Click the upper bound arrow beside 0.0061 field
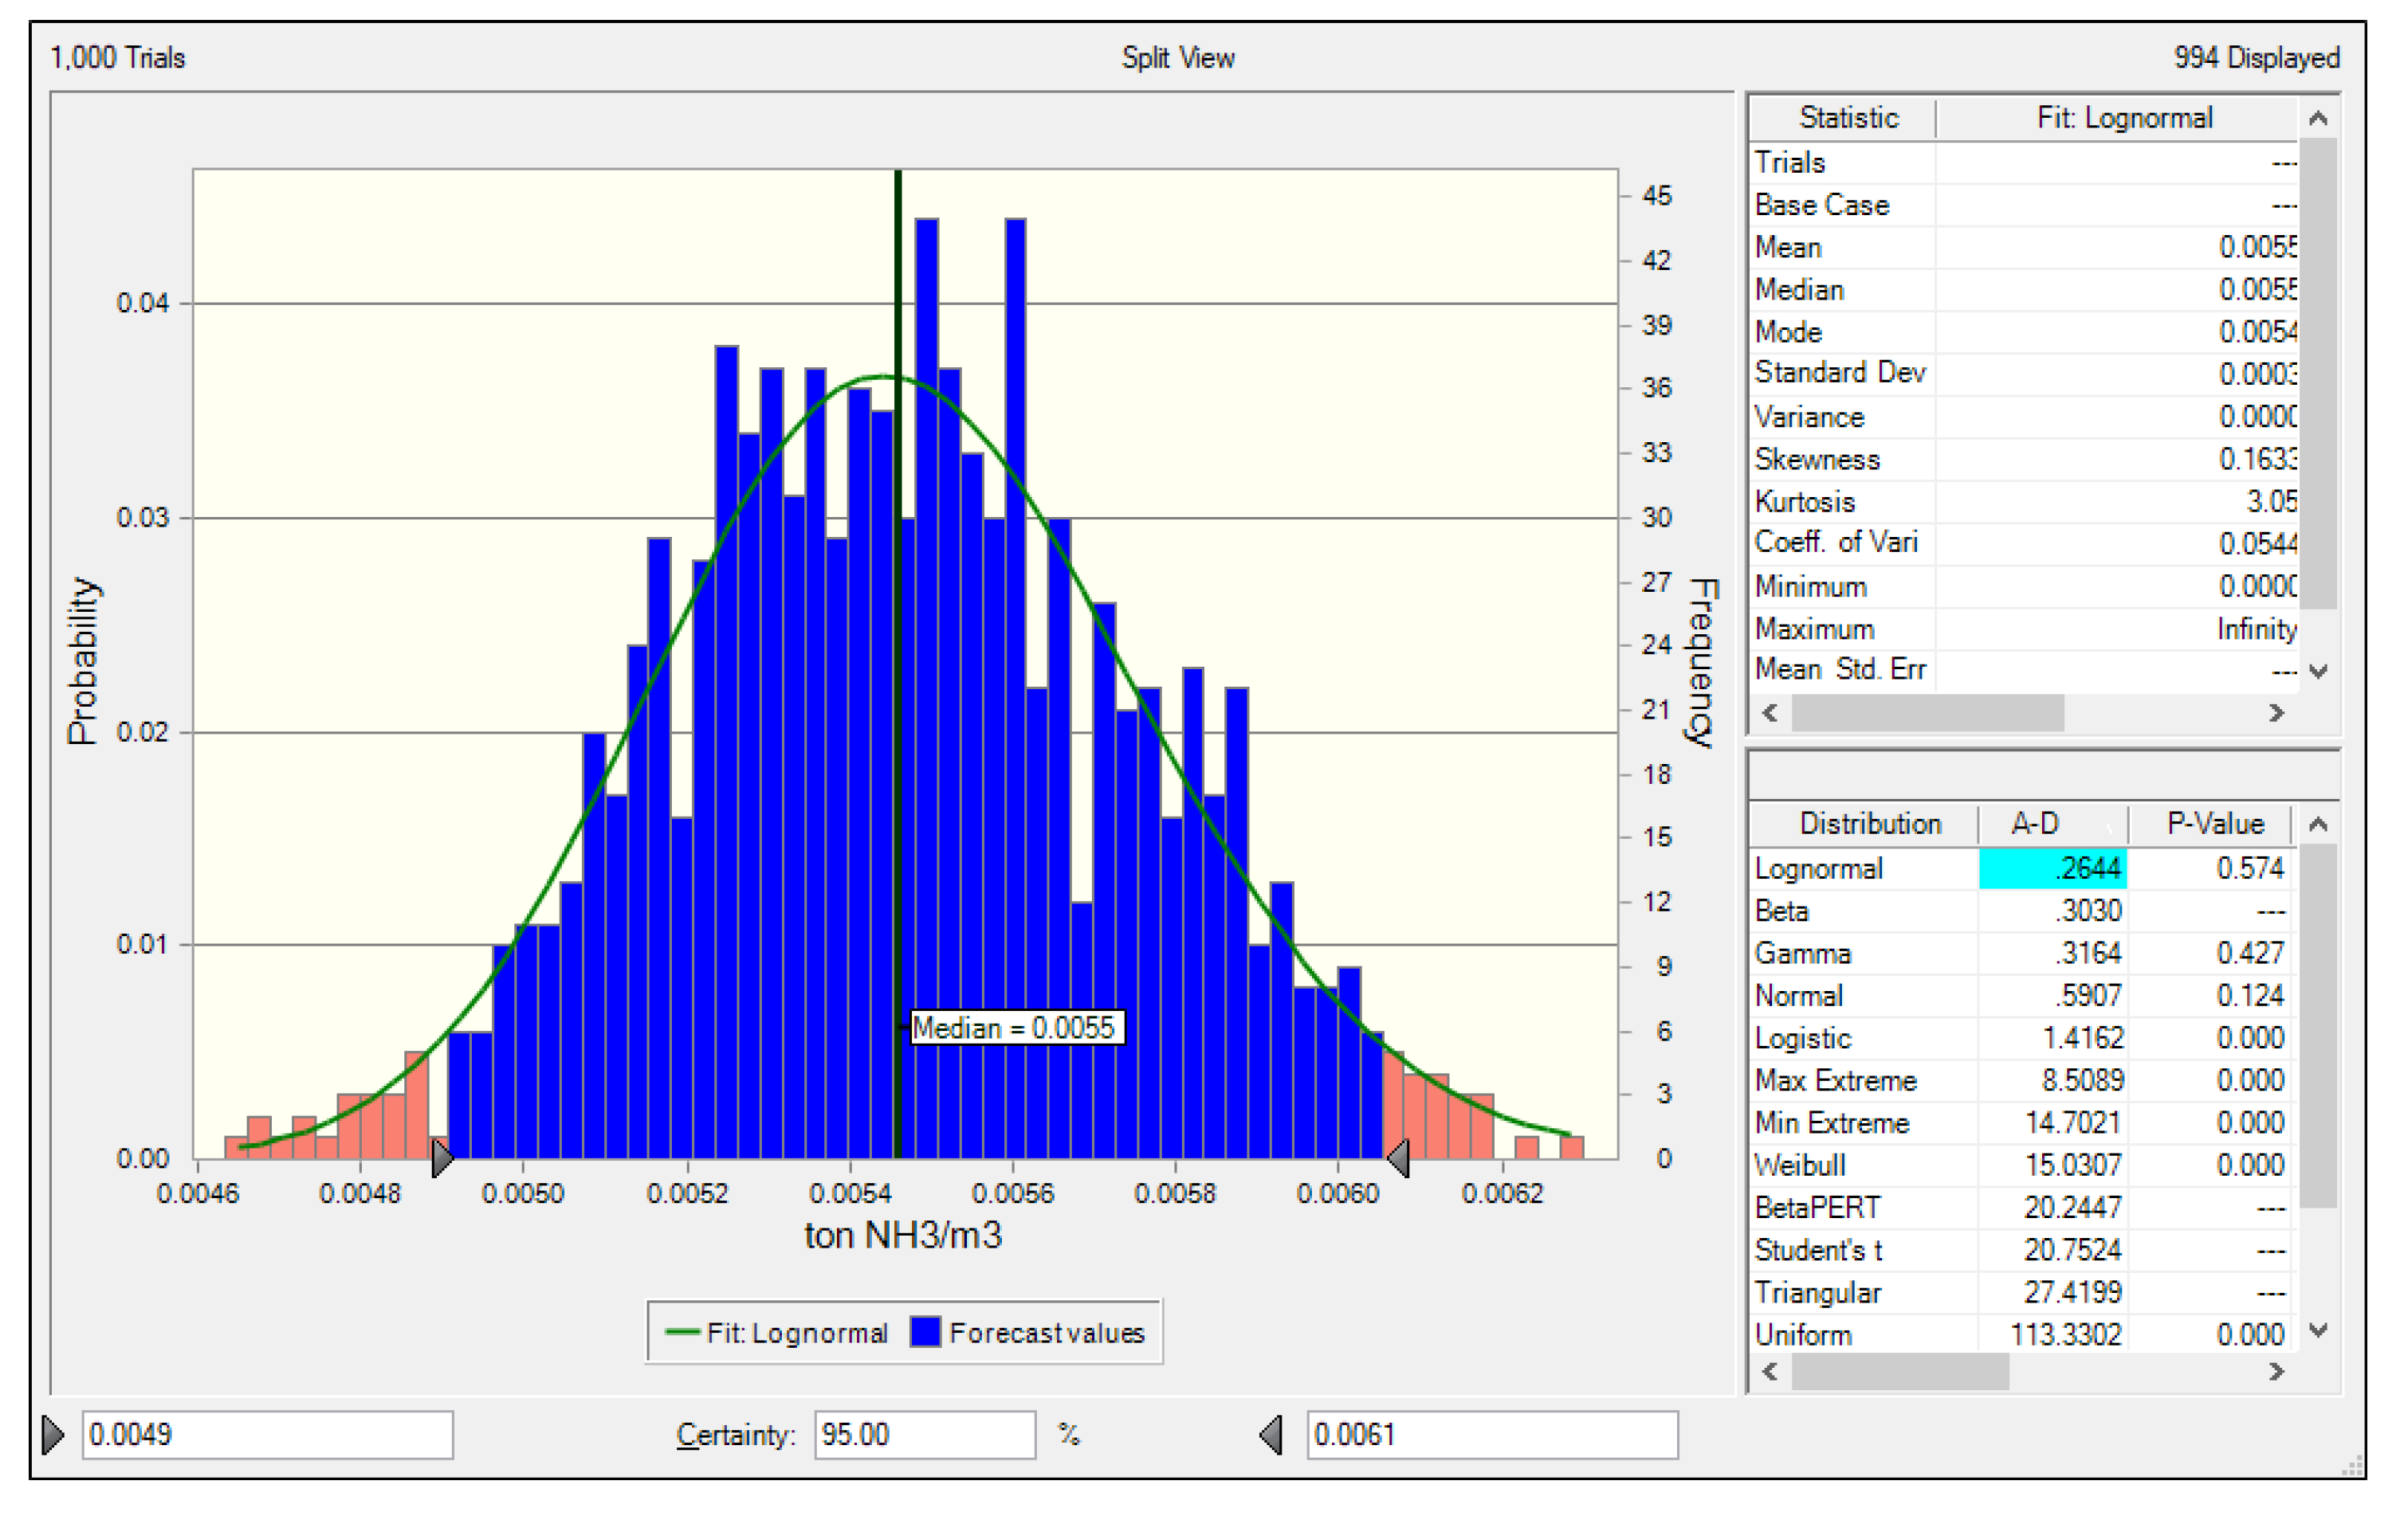The height and width of the screenshot is (1520, 2408). coord(1271,1435)
